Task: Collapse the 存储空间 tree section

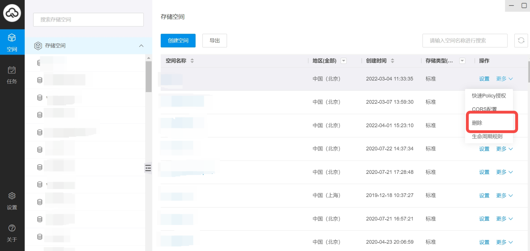Action: (x=141, y=46)
